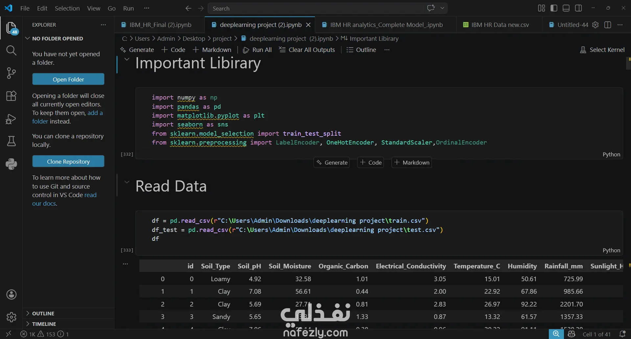Open Copilot chat icon in title bar
The height and width of the screenshot is (339, 631).
point(431,8)
